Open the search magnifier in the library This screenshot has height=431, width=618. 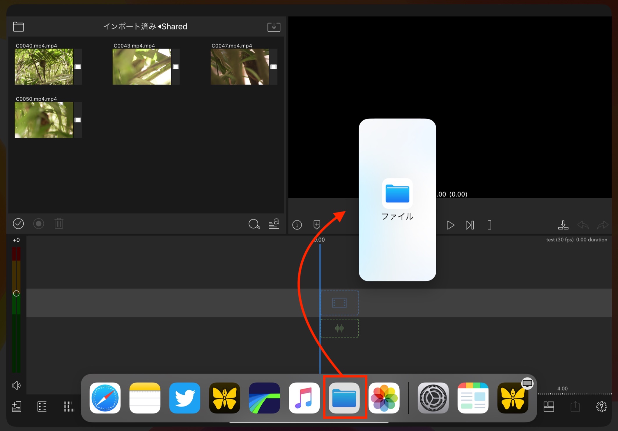point(254,224)
